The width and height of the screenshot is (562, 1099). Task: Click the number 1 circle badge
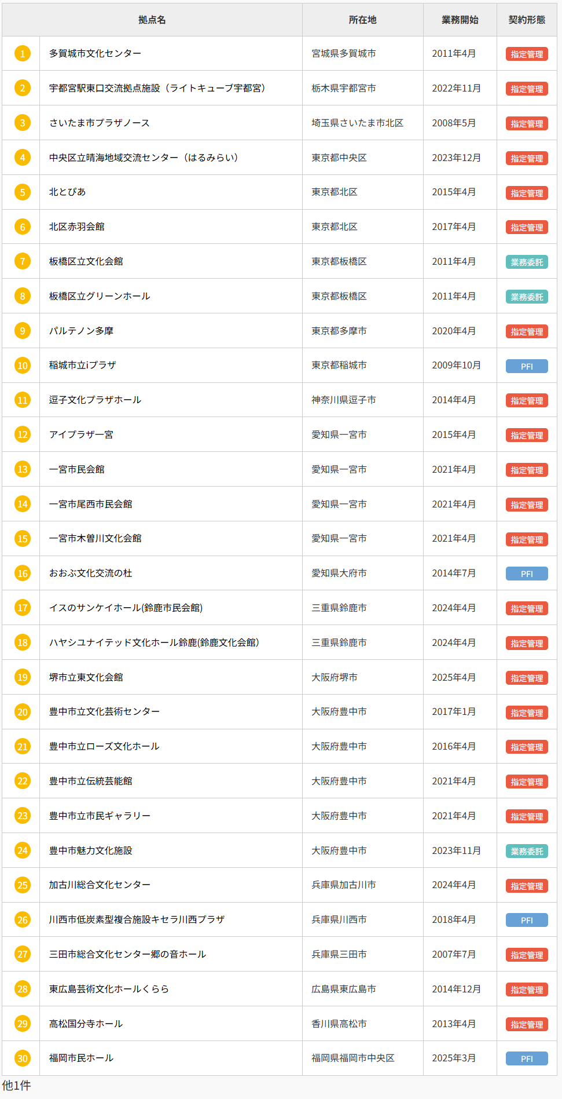(x=23, y=54)
